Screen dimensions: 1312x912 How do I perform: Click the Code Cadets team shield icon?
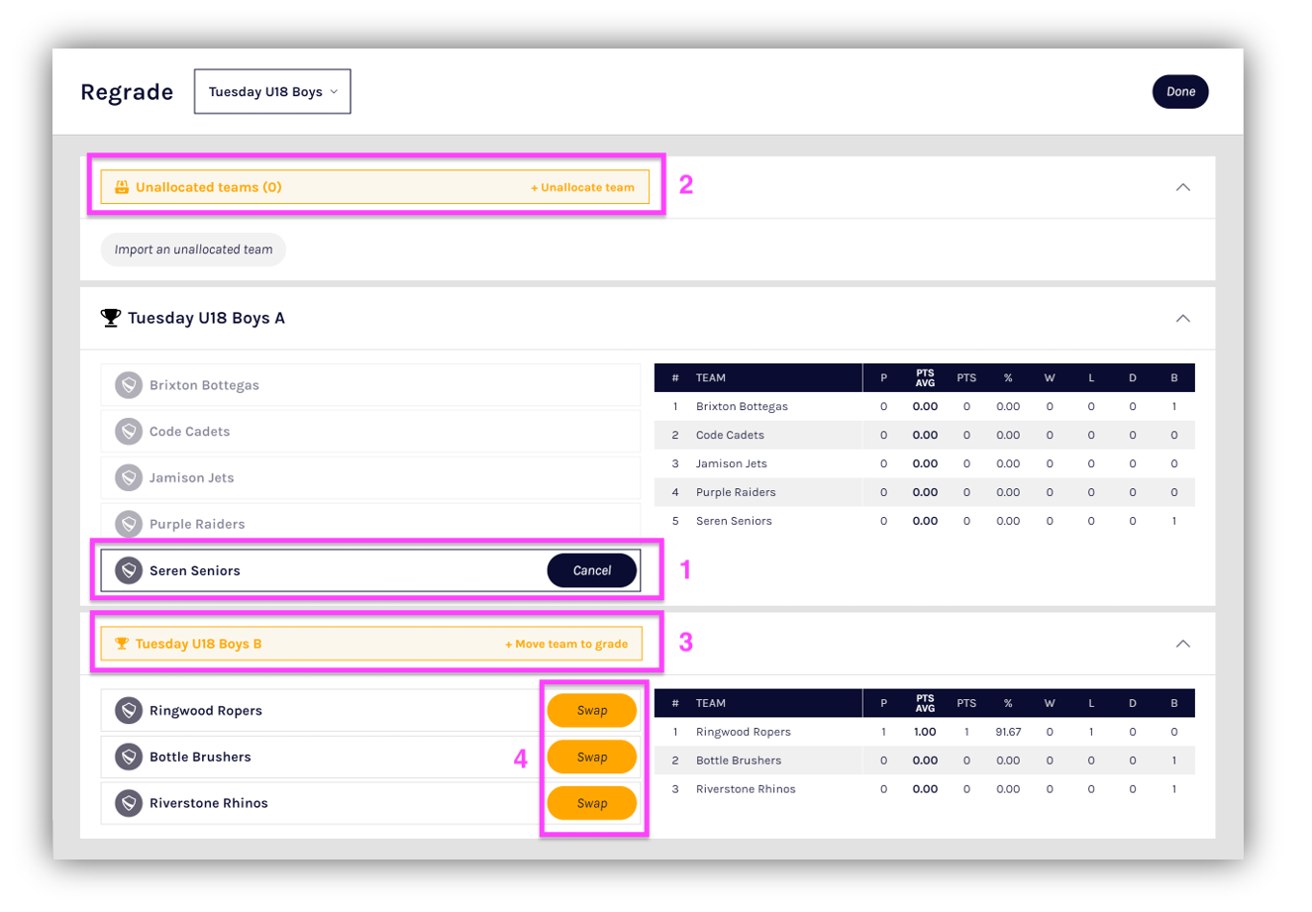click(129, 432)
